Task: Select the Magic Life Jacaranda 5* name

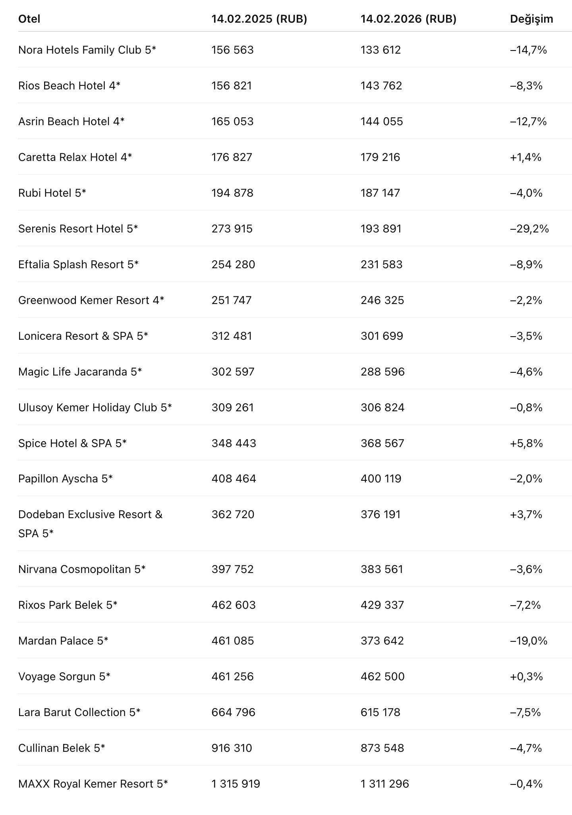Action: (x=80, y=372)
